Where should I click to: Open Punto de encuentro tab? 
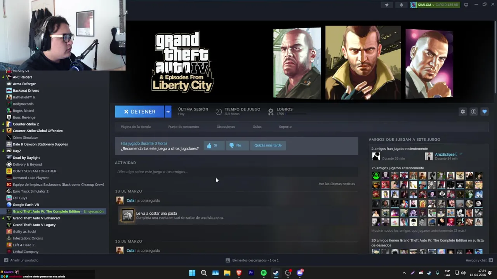point(184,127)
